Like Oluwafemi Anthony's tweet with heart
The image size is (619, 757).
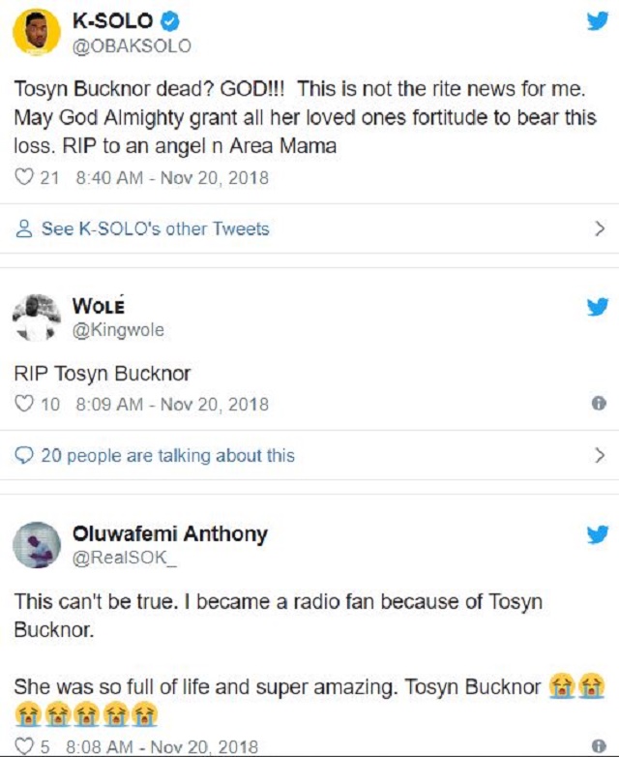point(24,746)
